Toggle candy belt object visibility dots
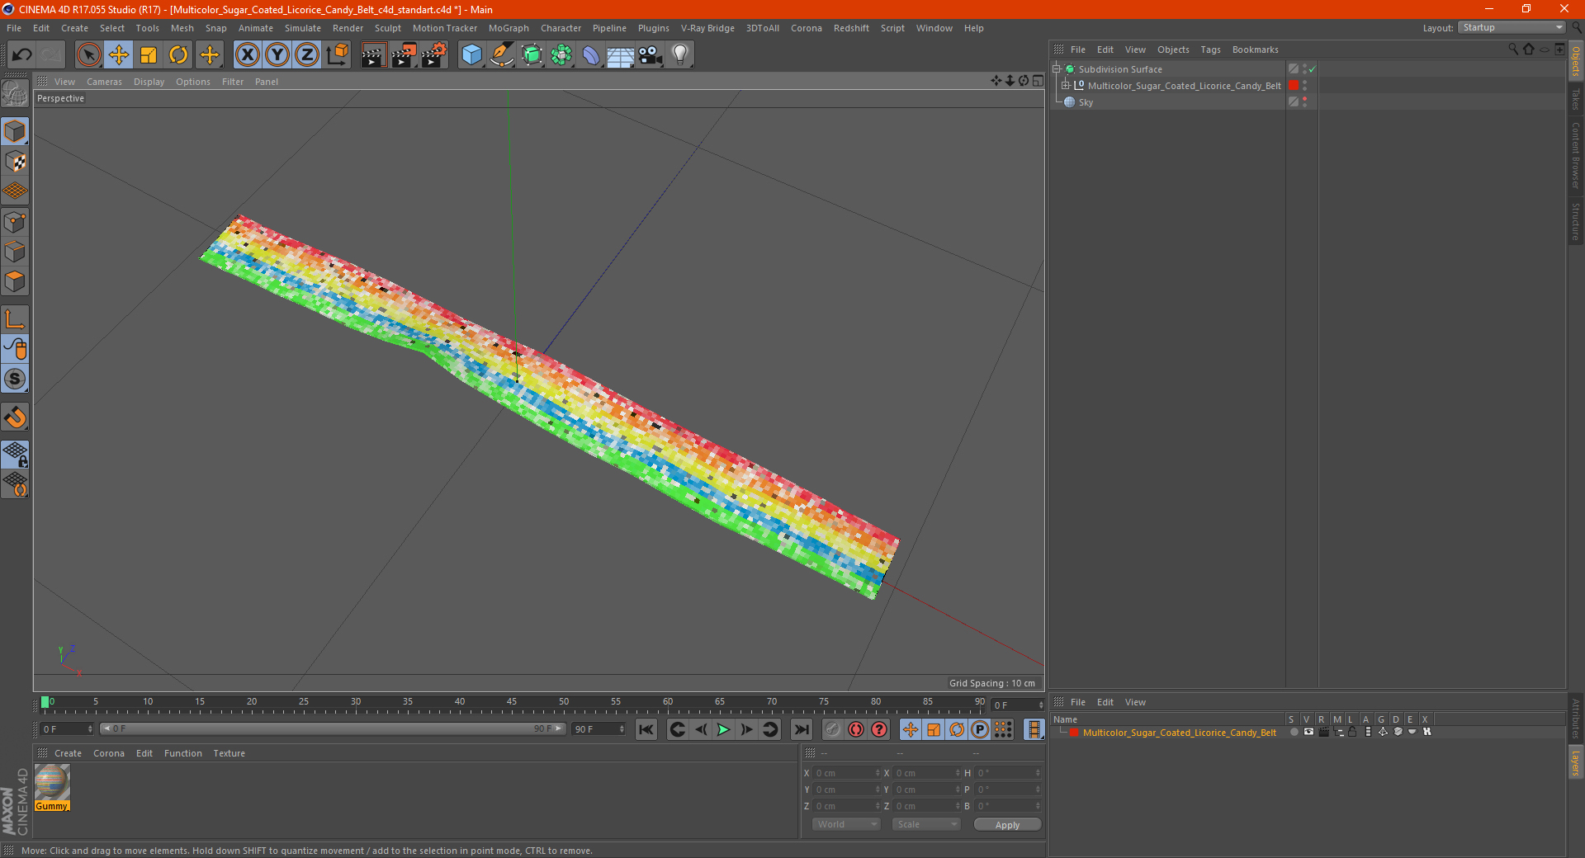The width and height of the screenshot is (1585, 858). pos(1304,86)
